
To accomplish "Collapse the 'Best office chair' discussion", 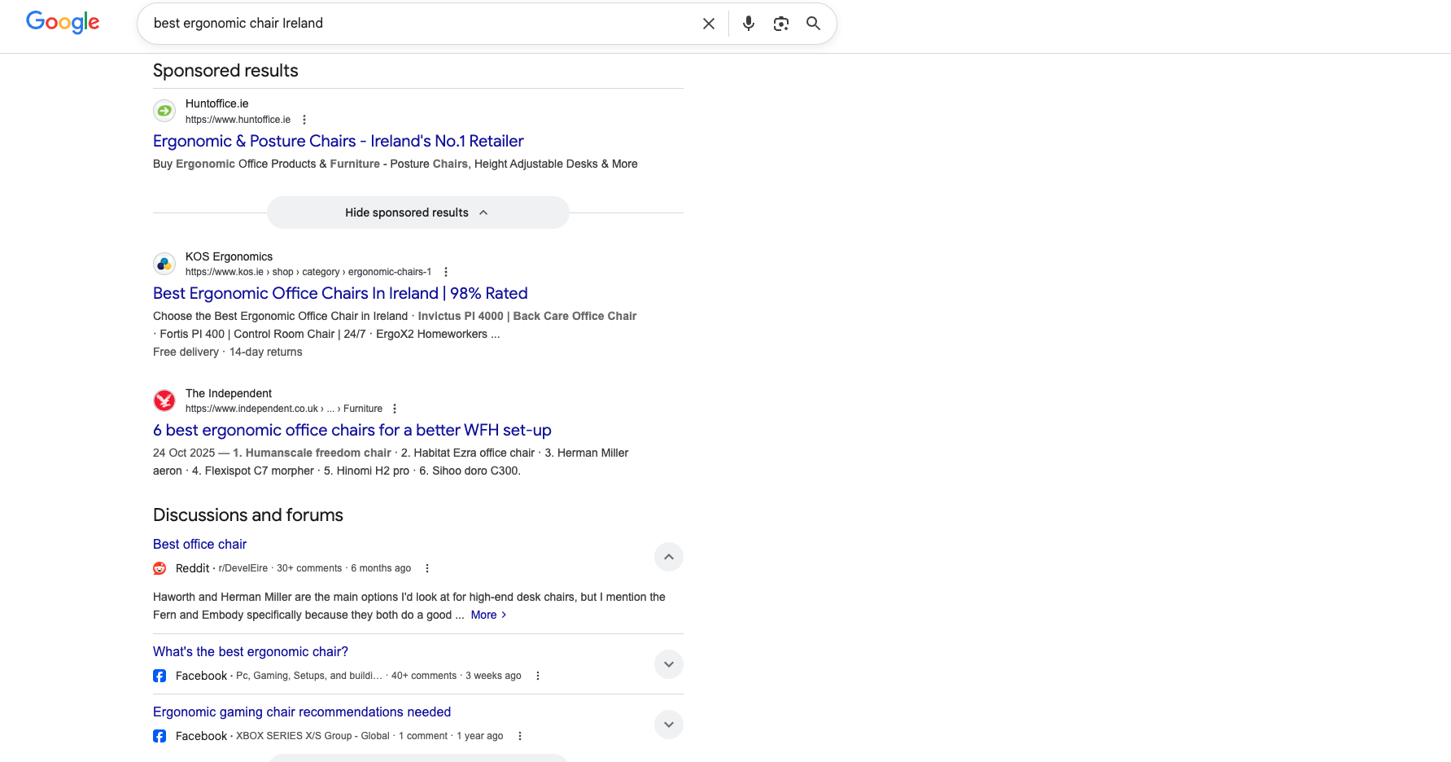I will pos(668,557).
